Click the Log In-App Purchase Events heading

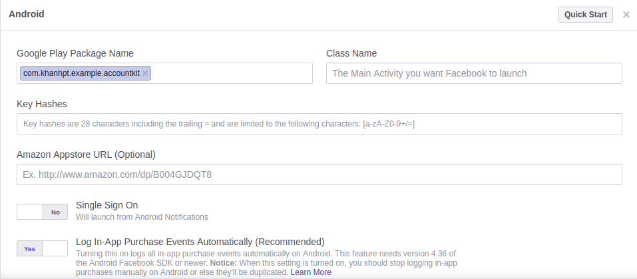click(200, 242)
